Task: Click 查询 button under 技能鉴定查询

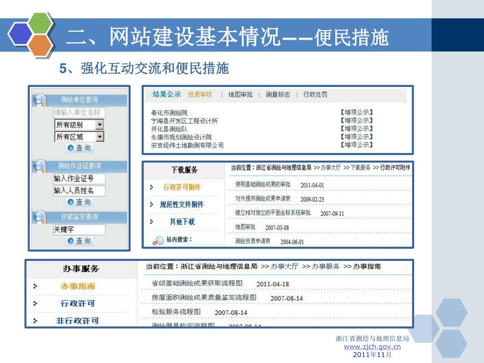Action: point(79,241)
